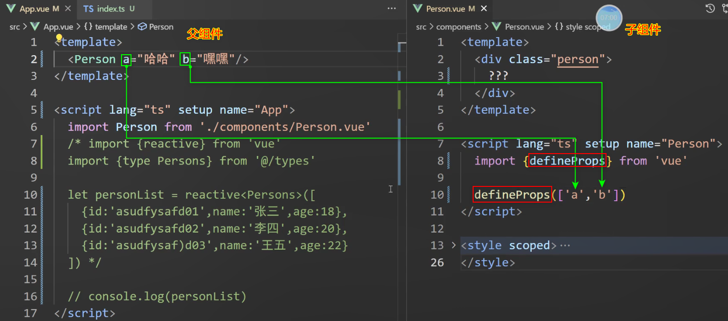Open the Timeline clock icon at top right
The width and height of the screenshot is (728, 321).
click(710, 8)
